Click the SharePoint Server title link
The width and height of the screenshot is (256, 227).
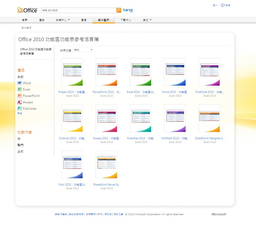[x=106, y=185]
